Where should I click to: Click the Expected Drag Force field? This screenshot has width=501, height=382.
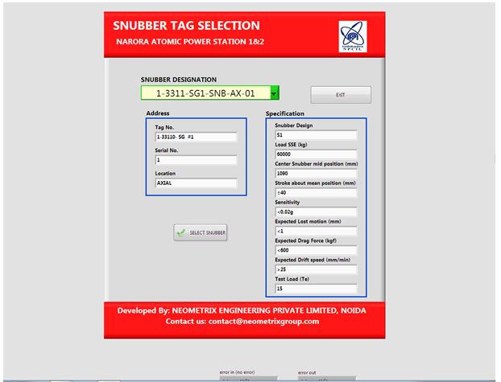[314, 250]
